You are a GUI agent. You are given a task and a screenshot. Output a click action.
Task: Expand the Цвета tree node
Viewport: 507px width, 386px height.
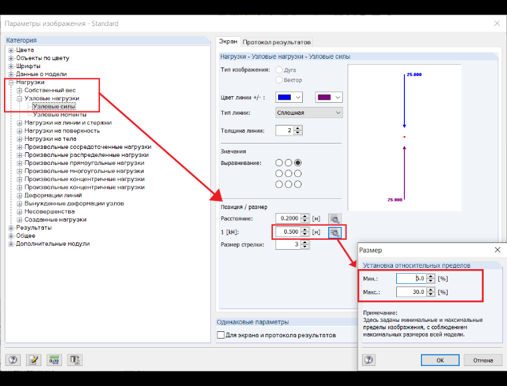point(11,50)
